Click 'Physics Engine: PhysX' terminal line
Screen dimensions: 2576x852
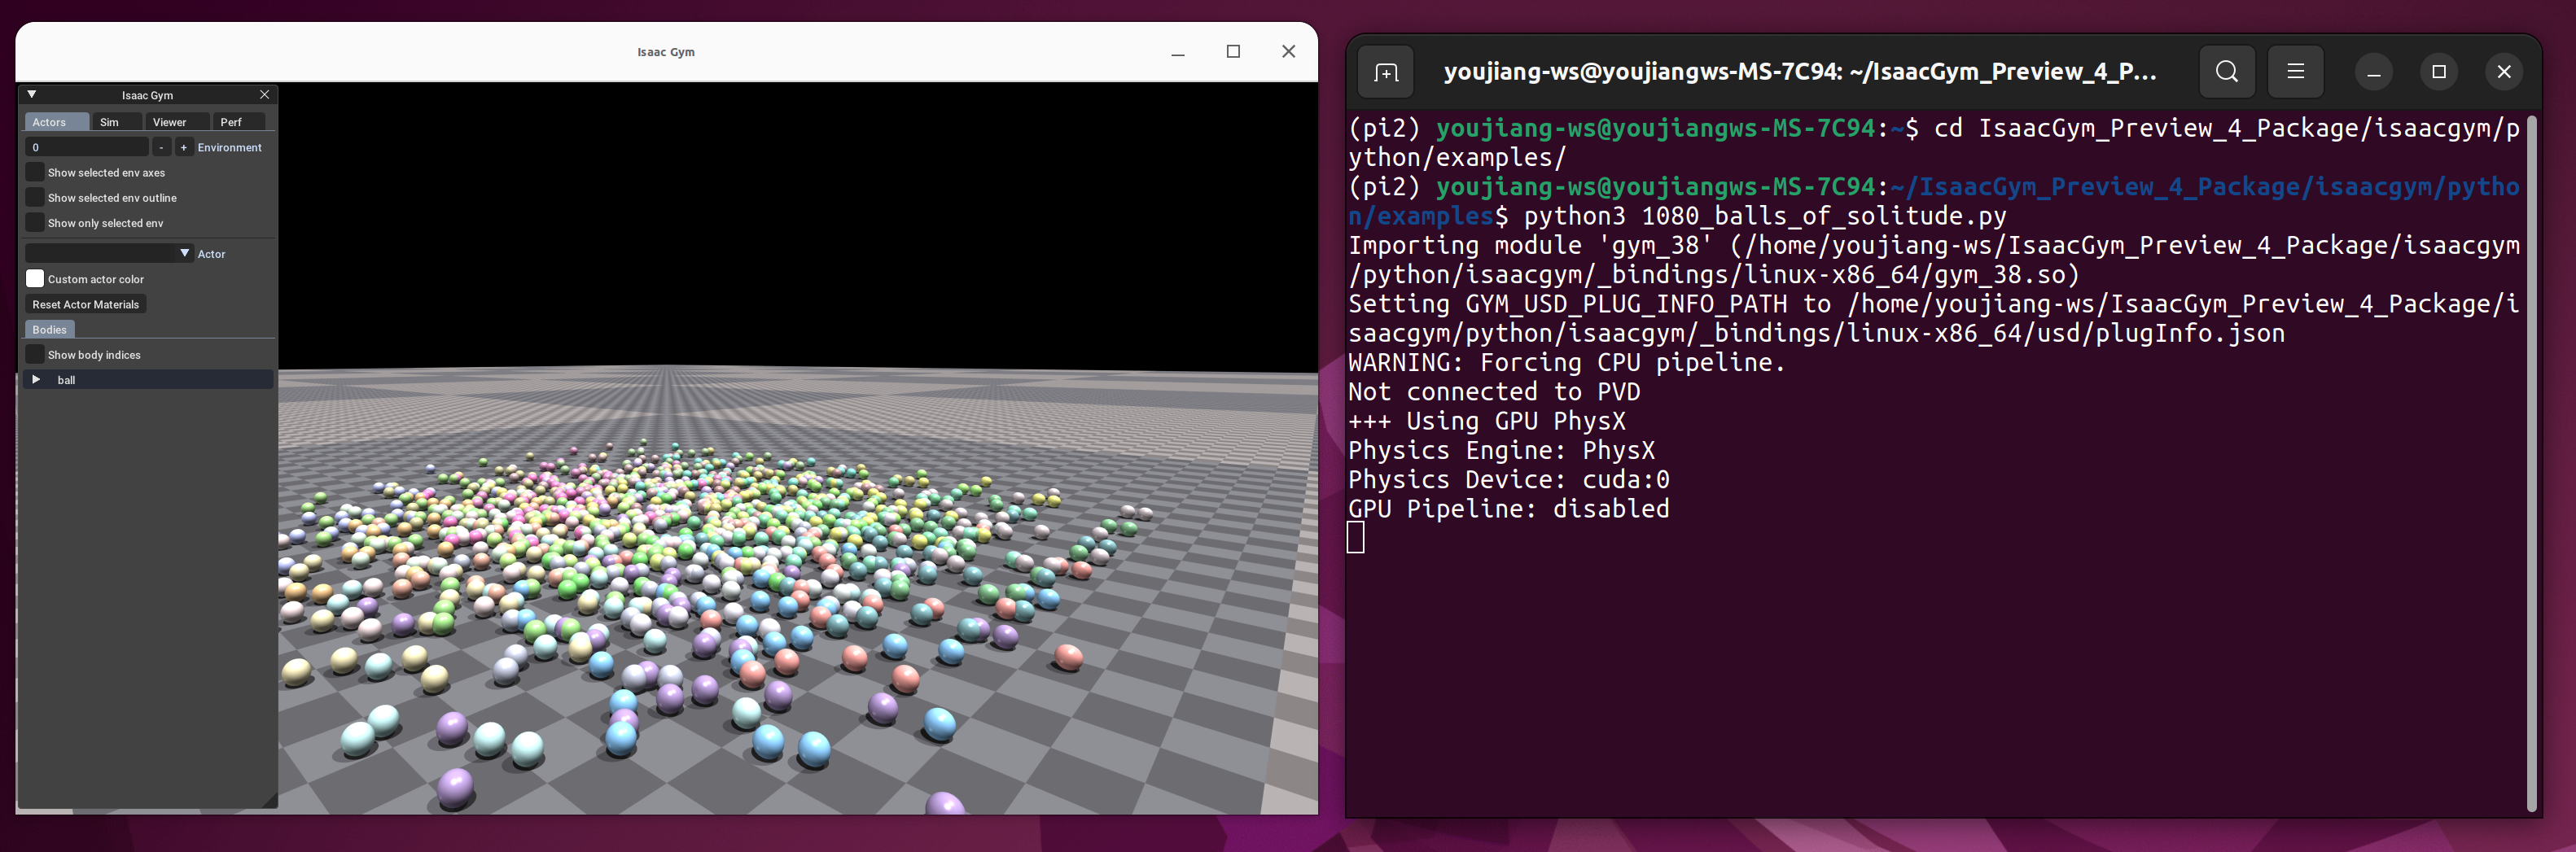pyautogui.click(x=1501, y=450)
